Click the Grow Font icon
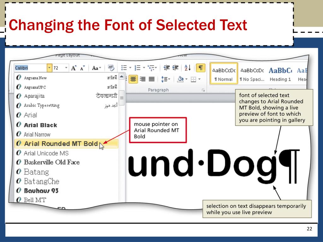 tap(74, 68)
